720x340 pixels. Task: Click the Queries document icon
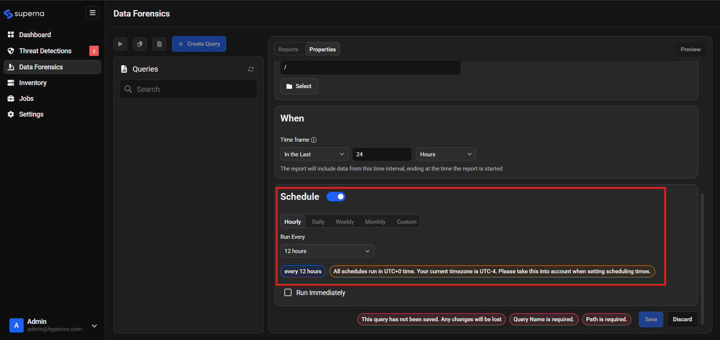tap(124, 69)
